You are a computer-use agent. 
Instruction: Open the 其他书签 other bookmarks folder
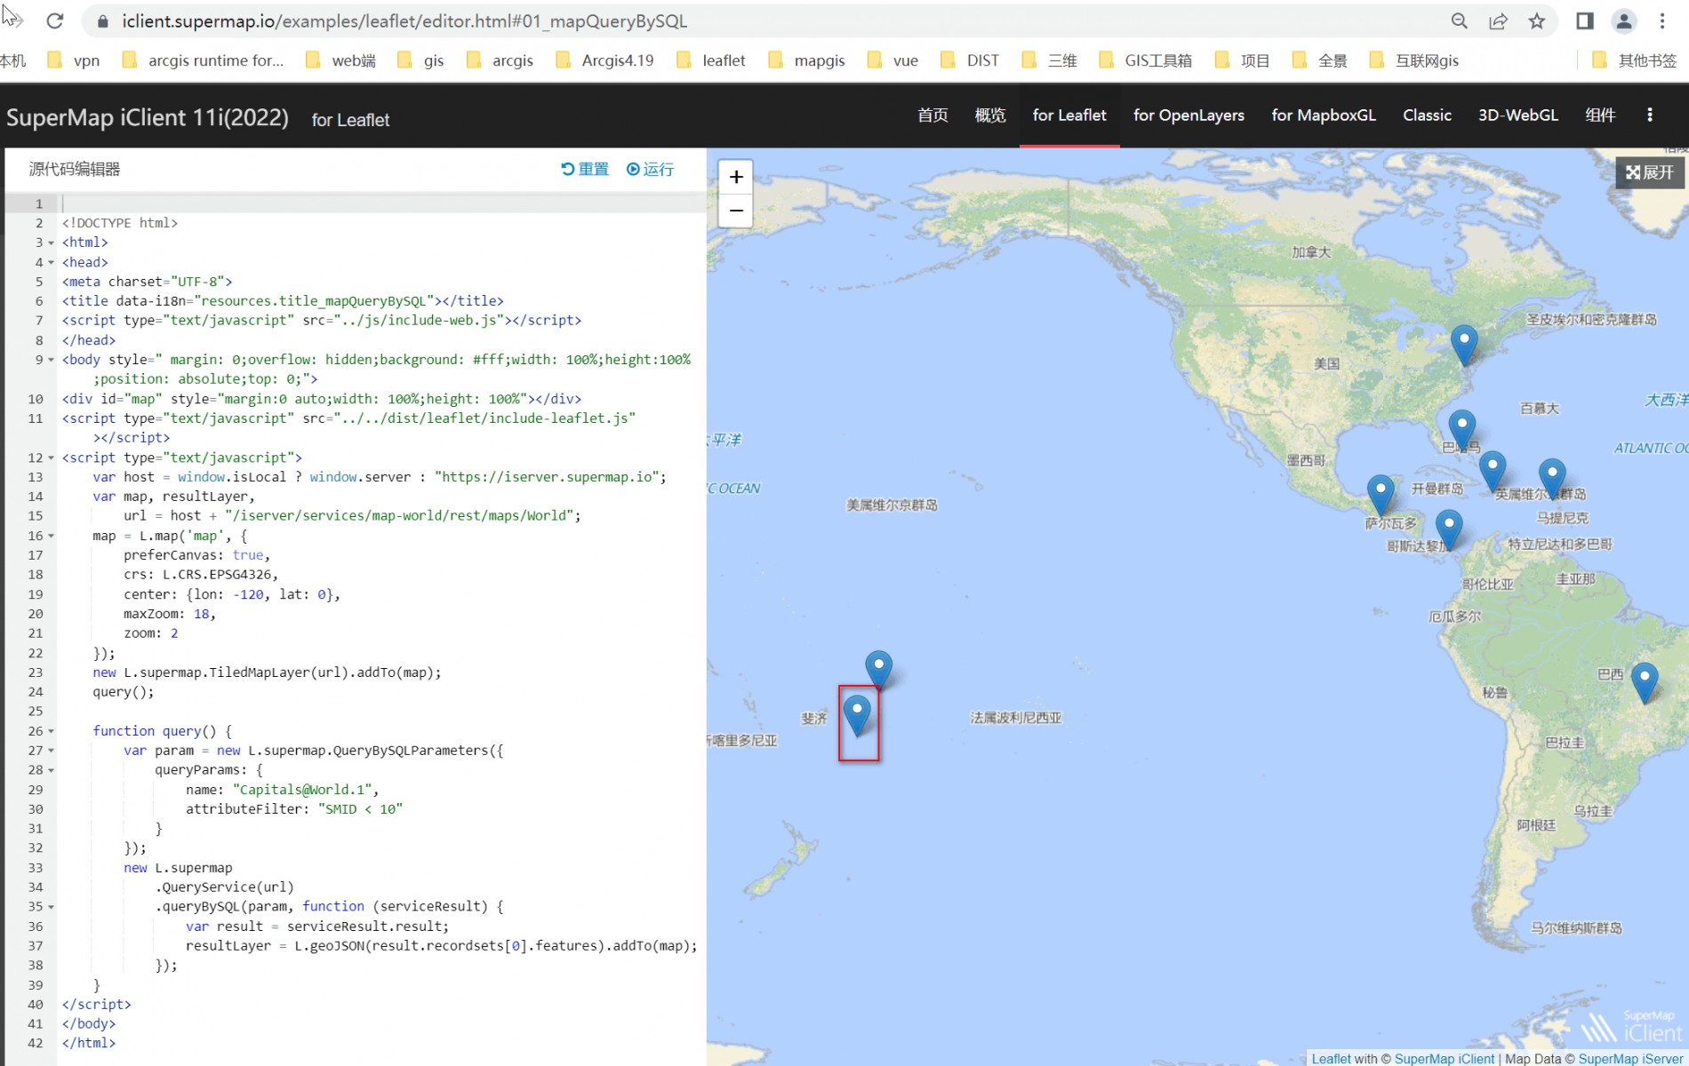pyautogui.click(x=1634, y=60)
